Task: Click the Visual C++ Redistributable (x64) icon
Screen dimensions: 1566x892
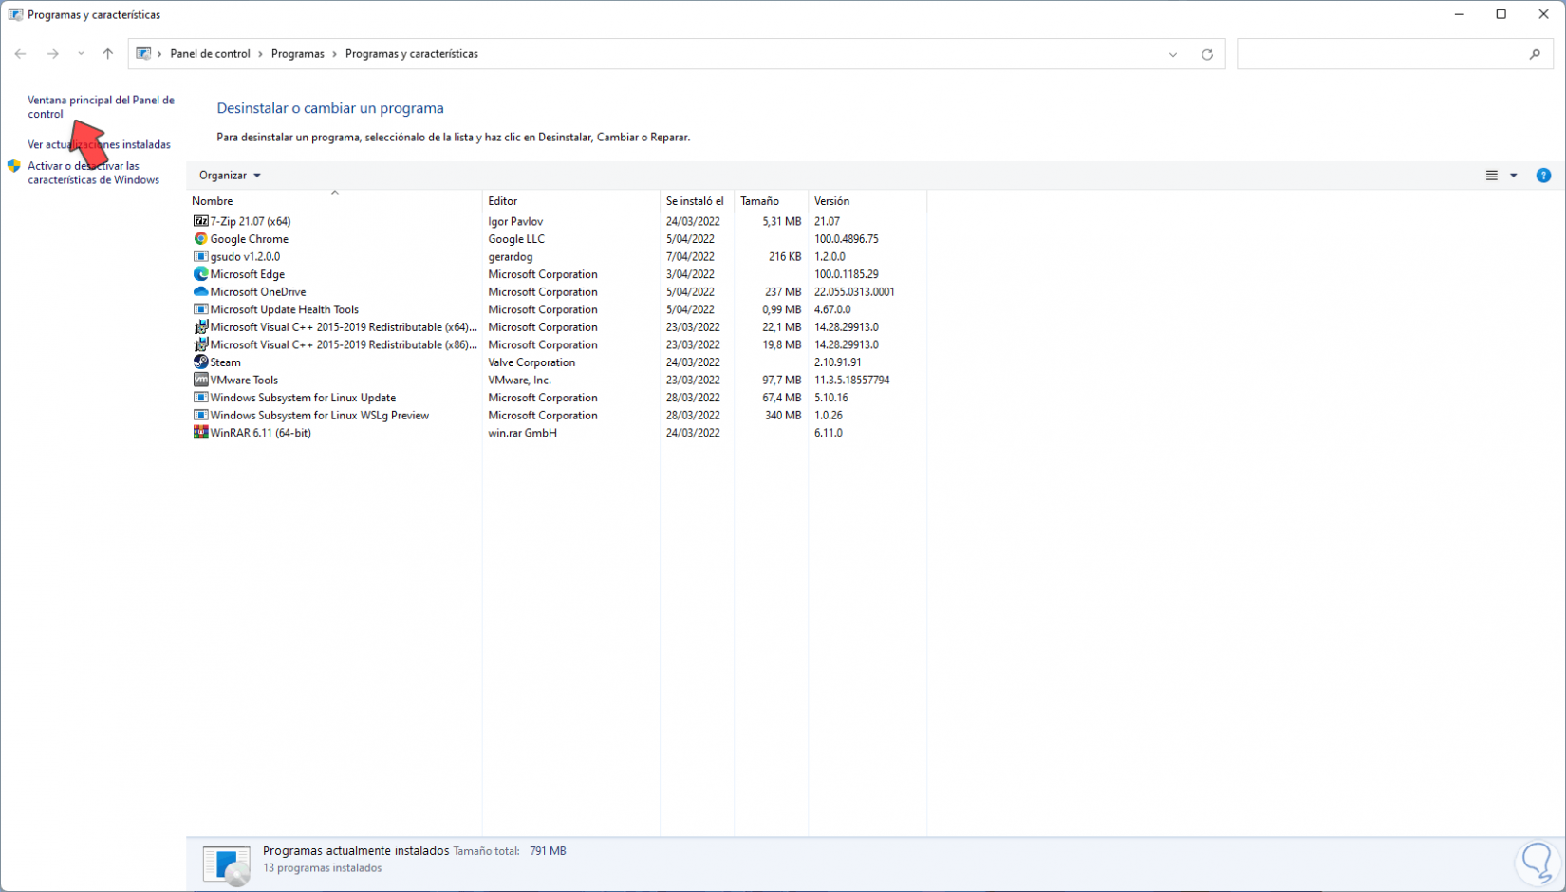Action: pos(200,327)
